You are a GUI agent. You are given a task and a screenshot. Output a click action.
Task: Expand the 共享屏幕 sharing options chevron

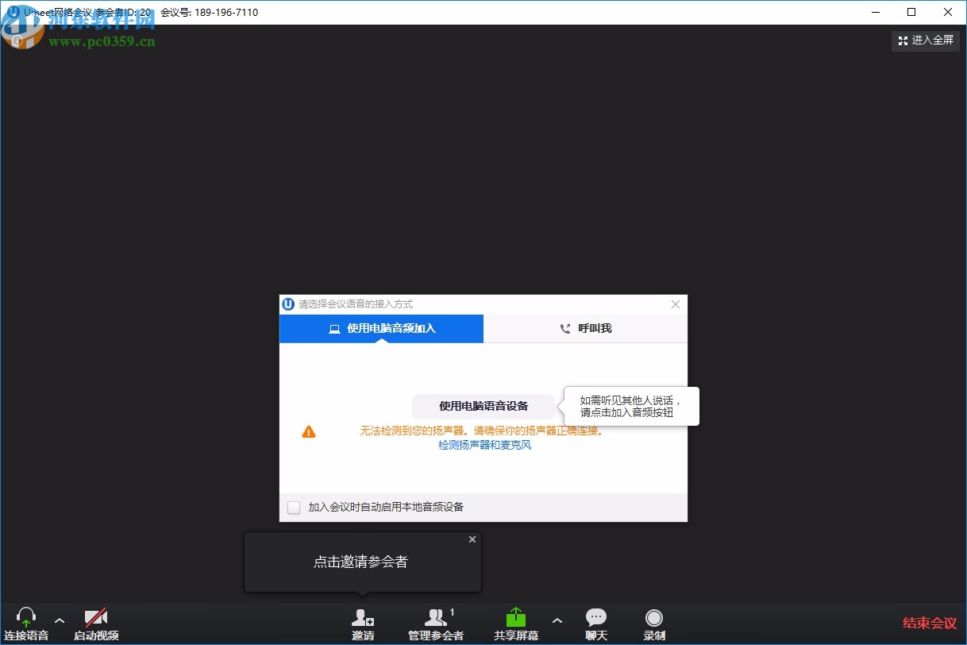[x=557, y=622]
